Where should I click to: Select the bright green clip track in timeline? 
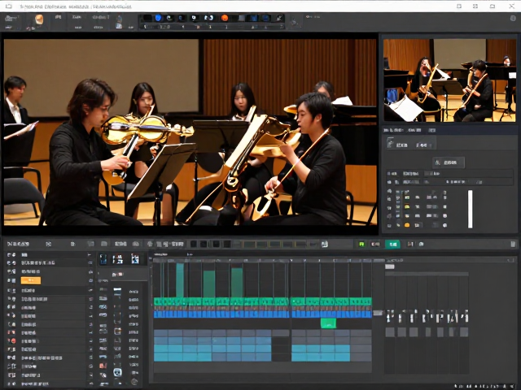[262, 301]
